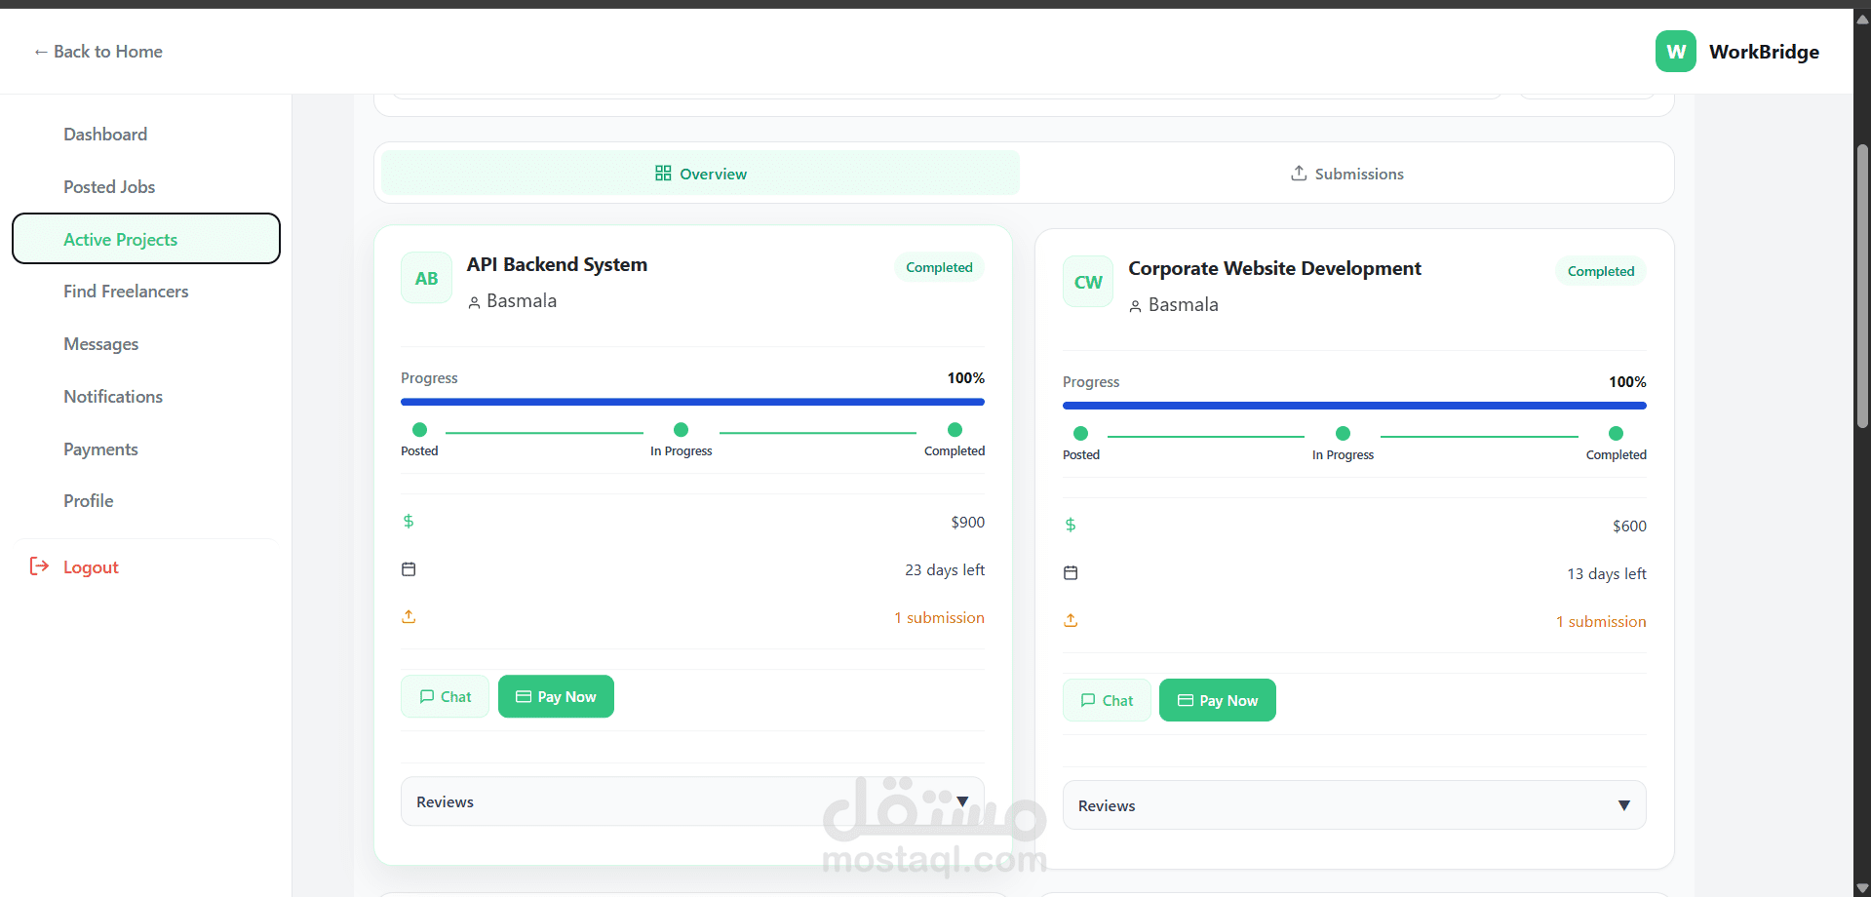Click Pay Now for Corporate Website Development
Viewport: 1871px width, 897px height.
click(1218, 701)
